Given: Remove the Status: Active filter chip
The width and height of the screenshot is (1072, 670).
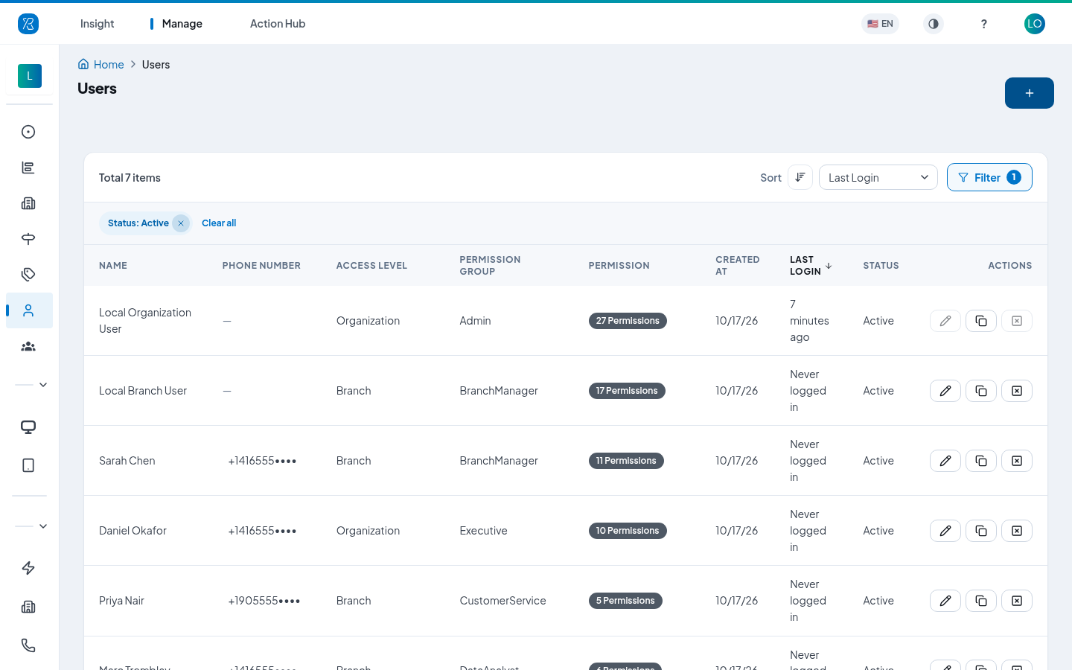Looking at the screenshot, I should pyautogui.click(x=181, y=223).
